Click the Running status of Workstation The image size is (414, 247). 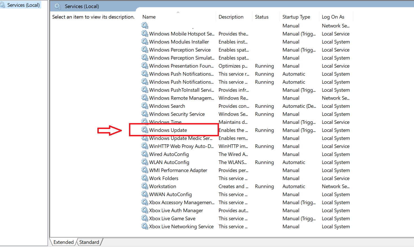point(264,186)
